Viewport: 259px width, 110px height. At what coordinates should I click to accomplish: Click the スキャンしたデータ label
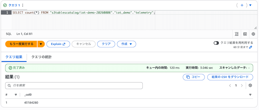[233, 68]
